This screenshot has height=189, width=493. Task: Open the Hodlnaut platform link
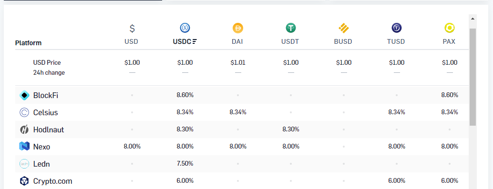point(49,129)
